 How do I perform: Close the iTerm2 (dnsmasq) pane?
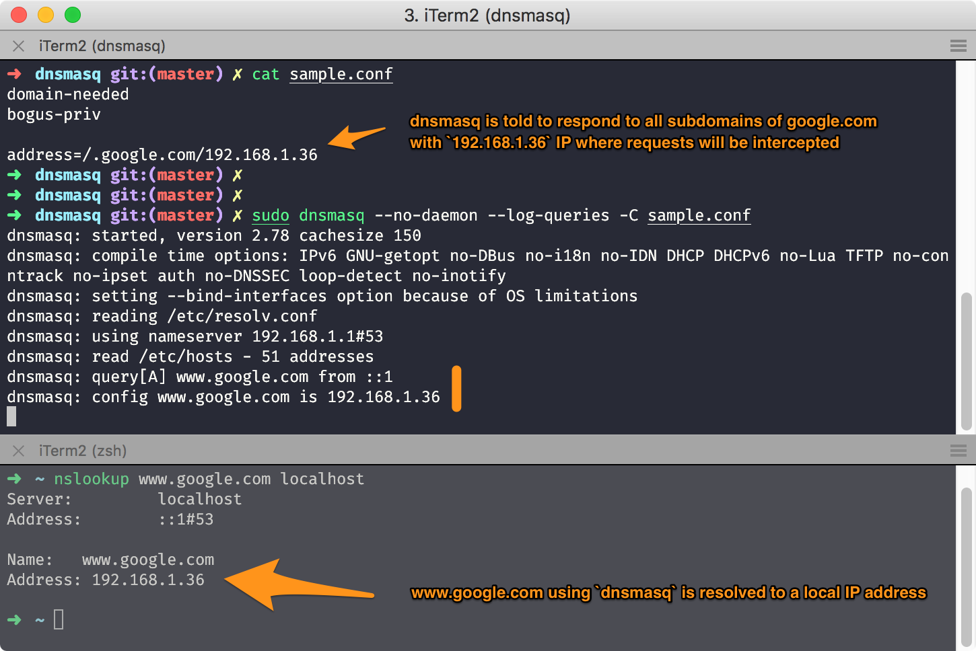(19, 46)
